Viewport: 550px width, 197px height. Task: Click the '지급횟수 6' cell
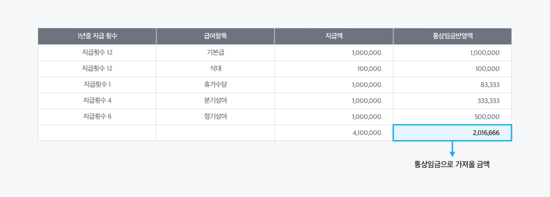coord(97,117)
